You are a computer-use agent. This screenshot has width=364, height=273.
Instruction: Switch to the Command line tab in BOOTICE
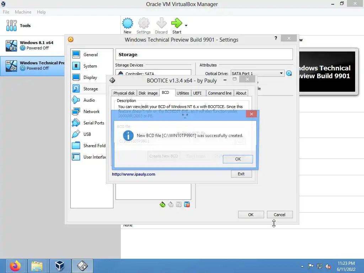[220, 93]
